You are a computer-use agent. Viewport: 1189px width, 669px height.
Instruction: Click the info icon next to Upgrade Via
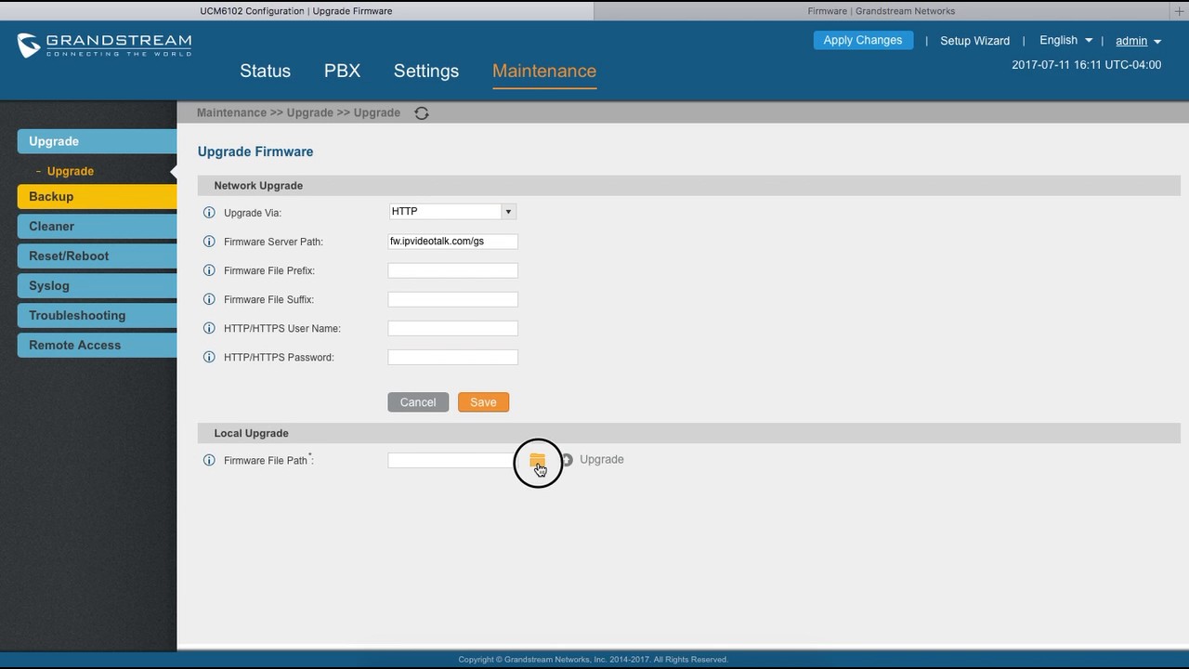(209, 213)
